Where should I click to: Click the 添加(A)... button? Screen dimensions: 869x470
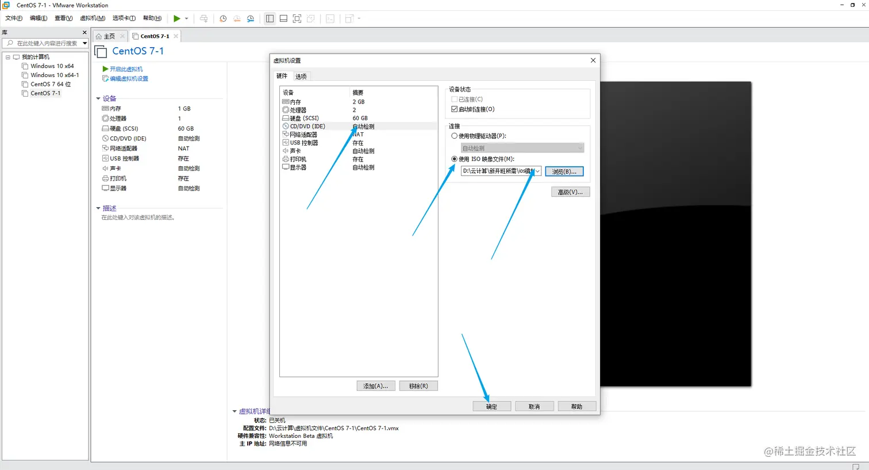376,386
